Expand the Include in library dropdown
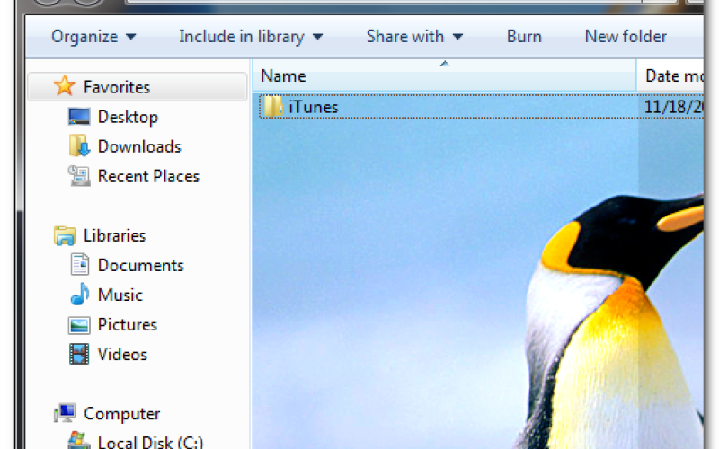The width and height of the screenshot is (719, 449). point(251,37)
